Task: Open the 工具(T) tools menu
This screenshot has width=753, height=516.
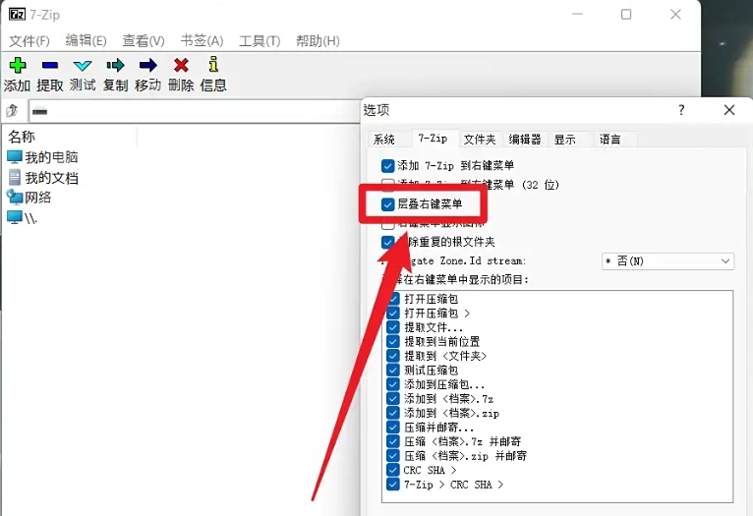Action: [260, 41]
